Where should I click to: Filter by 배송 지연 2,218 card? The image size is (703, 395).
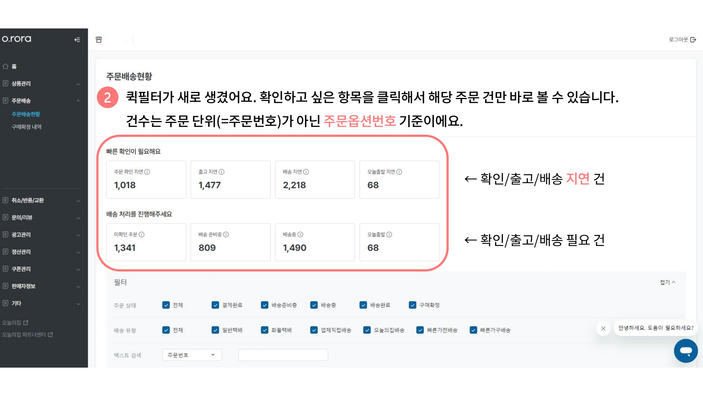click(x=315, y=179)
